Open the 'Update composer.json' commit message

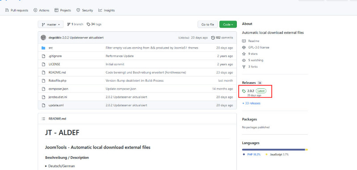point(121,89)
